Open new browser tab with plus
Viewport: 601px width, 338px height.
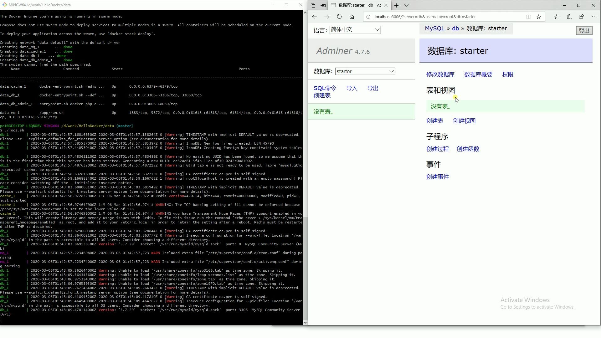click(x=396, y=5)
